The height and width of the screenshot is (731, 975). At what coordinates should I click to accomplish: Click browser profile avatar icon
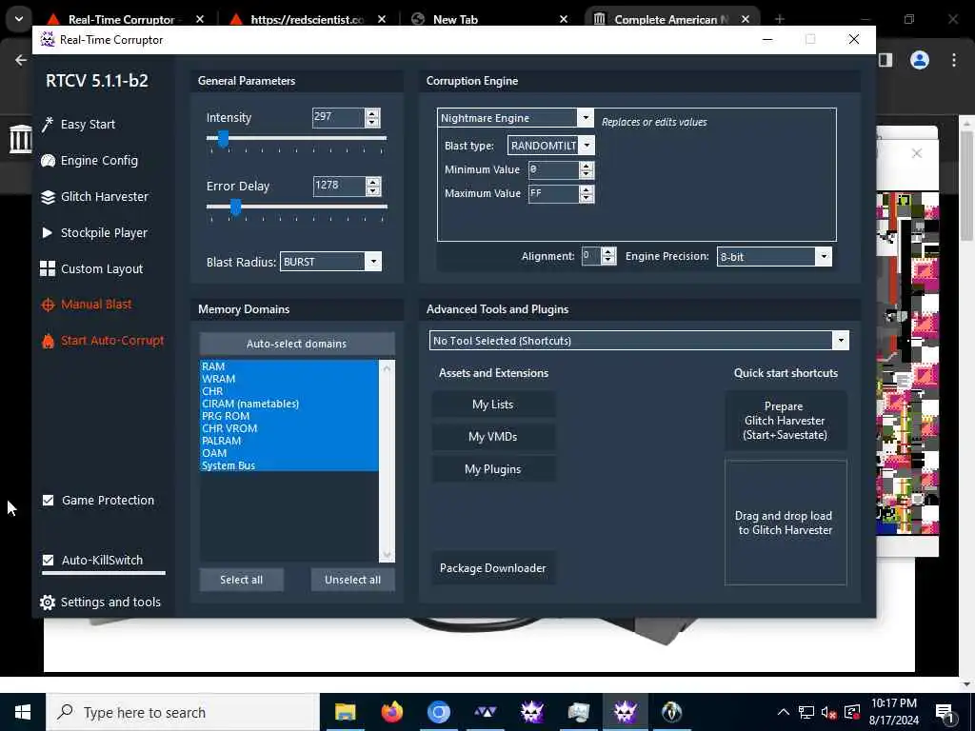tap(920, 60)
